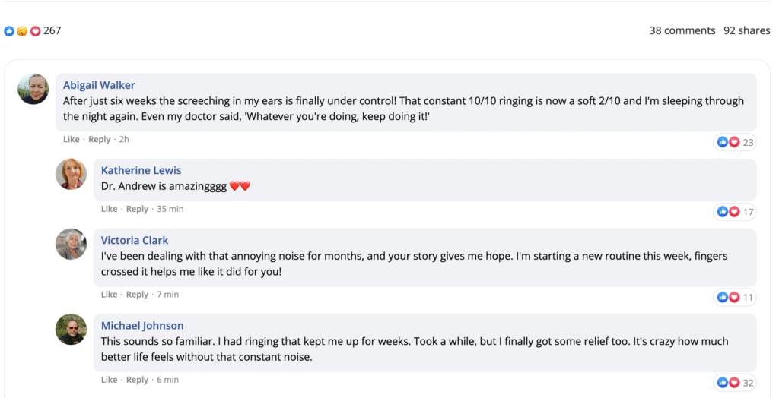779x398 pixels.
Task: Open Michael Johnson's profile picture
Action: pyautogui.click(x=71, y=329)
